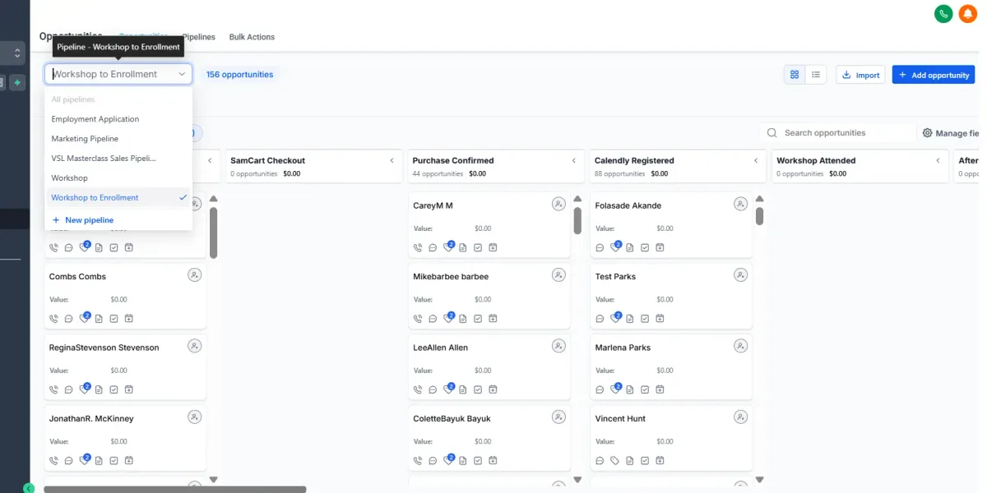
Task: Click the lightning bolt quick actions icon
Action: (17, 82)
